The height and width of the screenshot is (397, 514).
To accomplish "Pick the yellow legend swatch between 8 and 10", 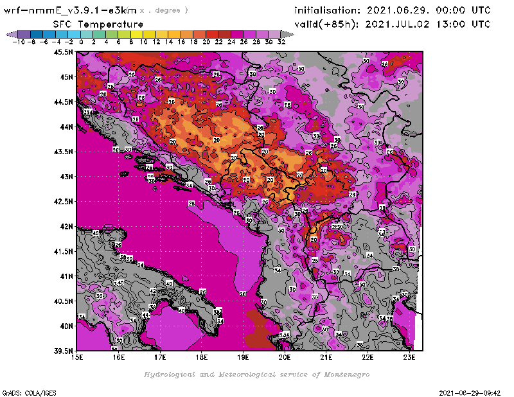I will click(x=137, y=34).
